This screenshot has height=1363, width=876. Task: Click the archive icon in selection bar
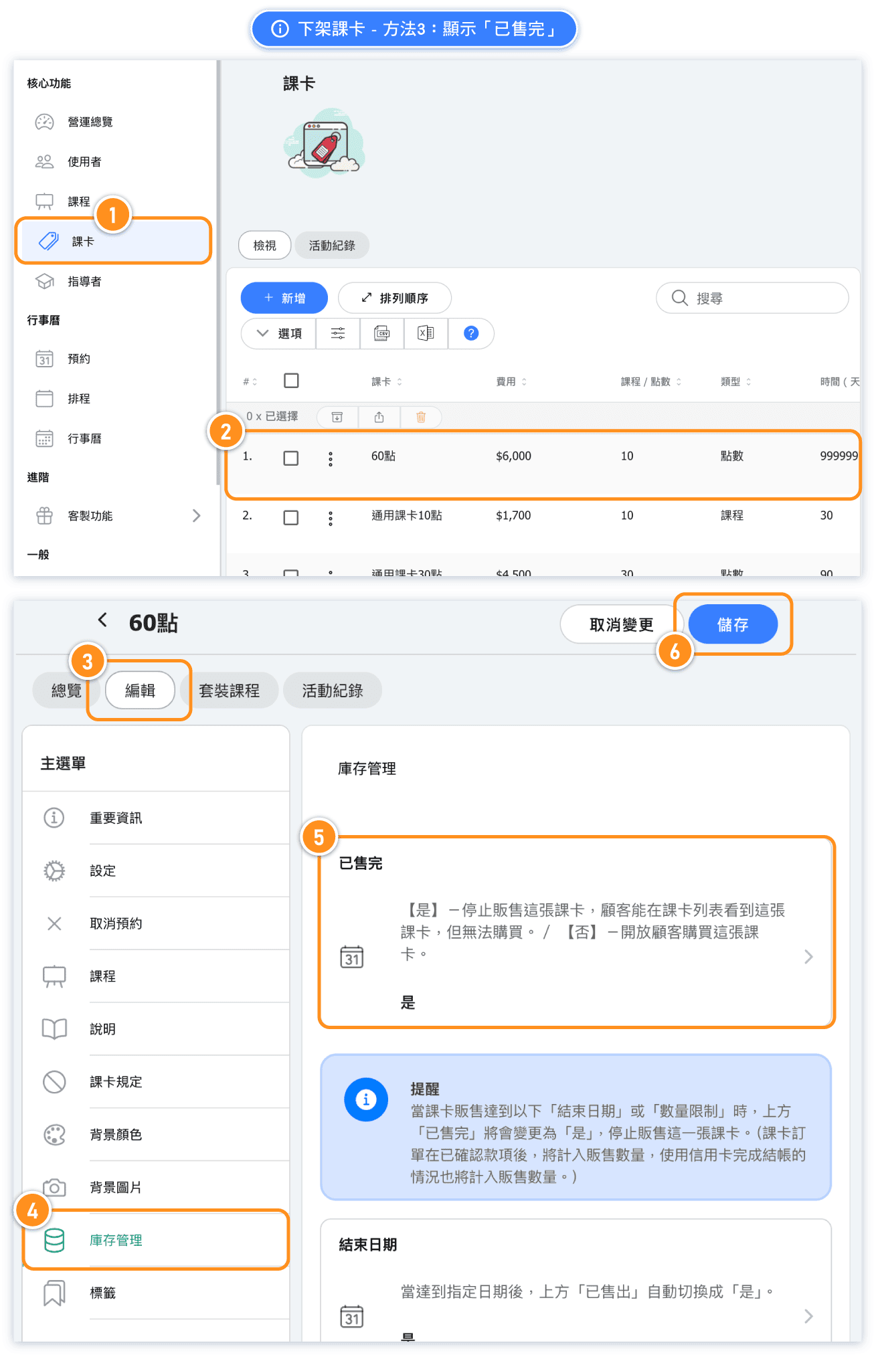tap(337, 417)
